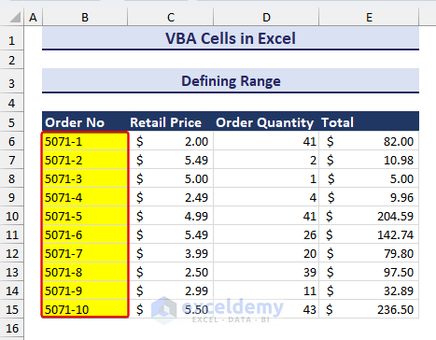Screen dimensions: 436x340
Task: Click order quantity 41 in row 6
Action: pyautogui.click(x=266, y=141)
